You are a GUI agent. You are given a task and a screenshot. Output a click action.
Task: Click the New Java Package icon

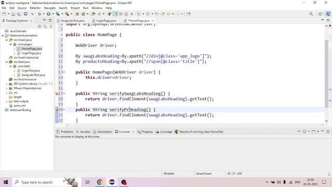[x=77, y=14]
